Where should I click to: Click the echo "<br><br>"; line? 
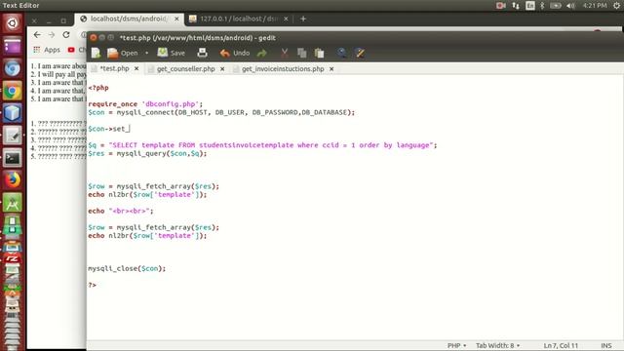pos(121,211)
